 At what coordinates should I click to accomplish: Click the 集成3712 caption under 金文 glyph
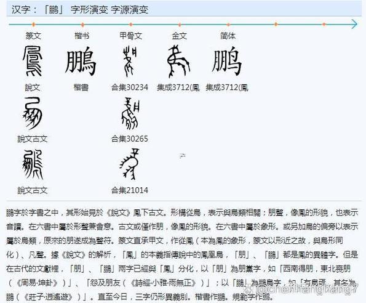click(x=178, y=87)
